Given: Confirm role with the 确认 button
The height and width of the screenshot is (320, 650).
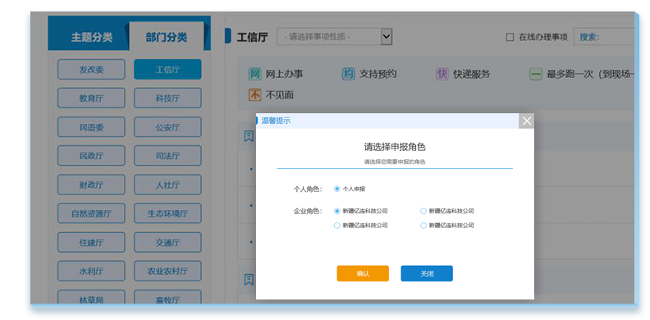Looking at the screenshot, I should coord(363,273).
